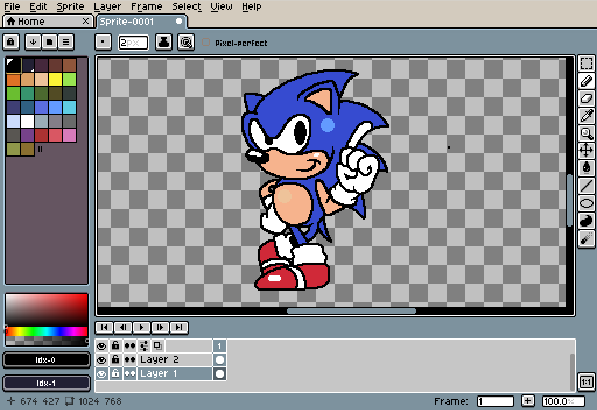Close the Home tab
Viewport: 597px width, 410px height.
coord(86,22)
